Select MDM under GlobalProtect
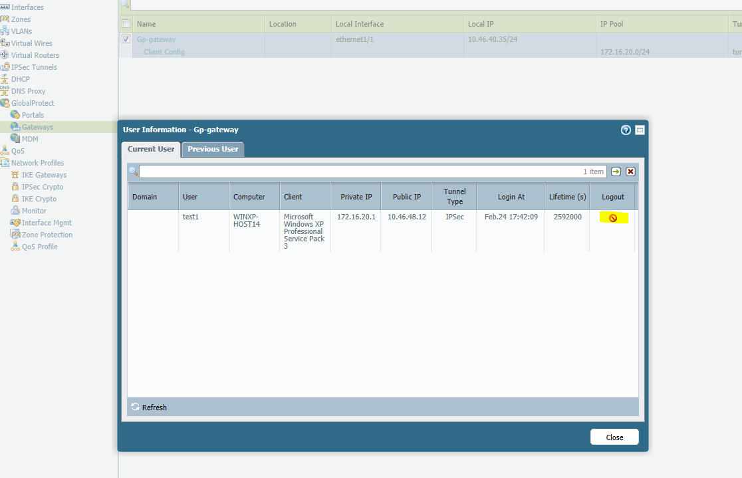 coord(30,139)
